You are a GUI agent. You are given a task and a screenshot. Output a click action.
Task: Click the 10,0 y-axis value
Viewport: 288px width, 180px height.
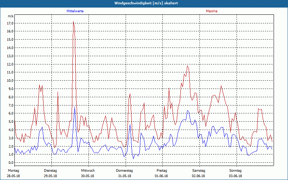(10, 80)
